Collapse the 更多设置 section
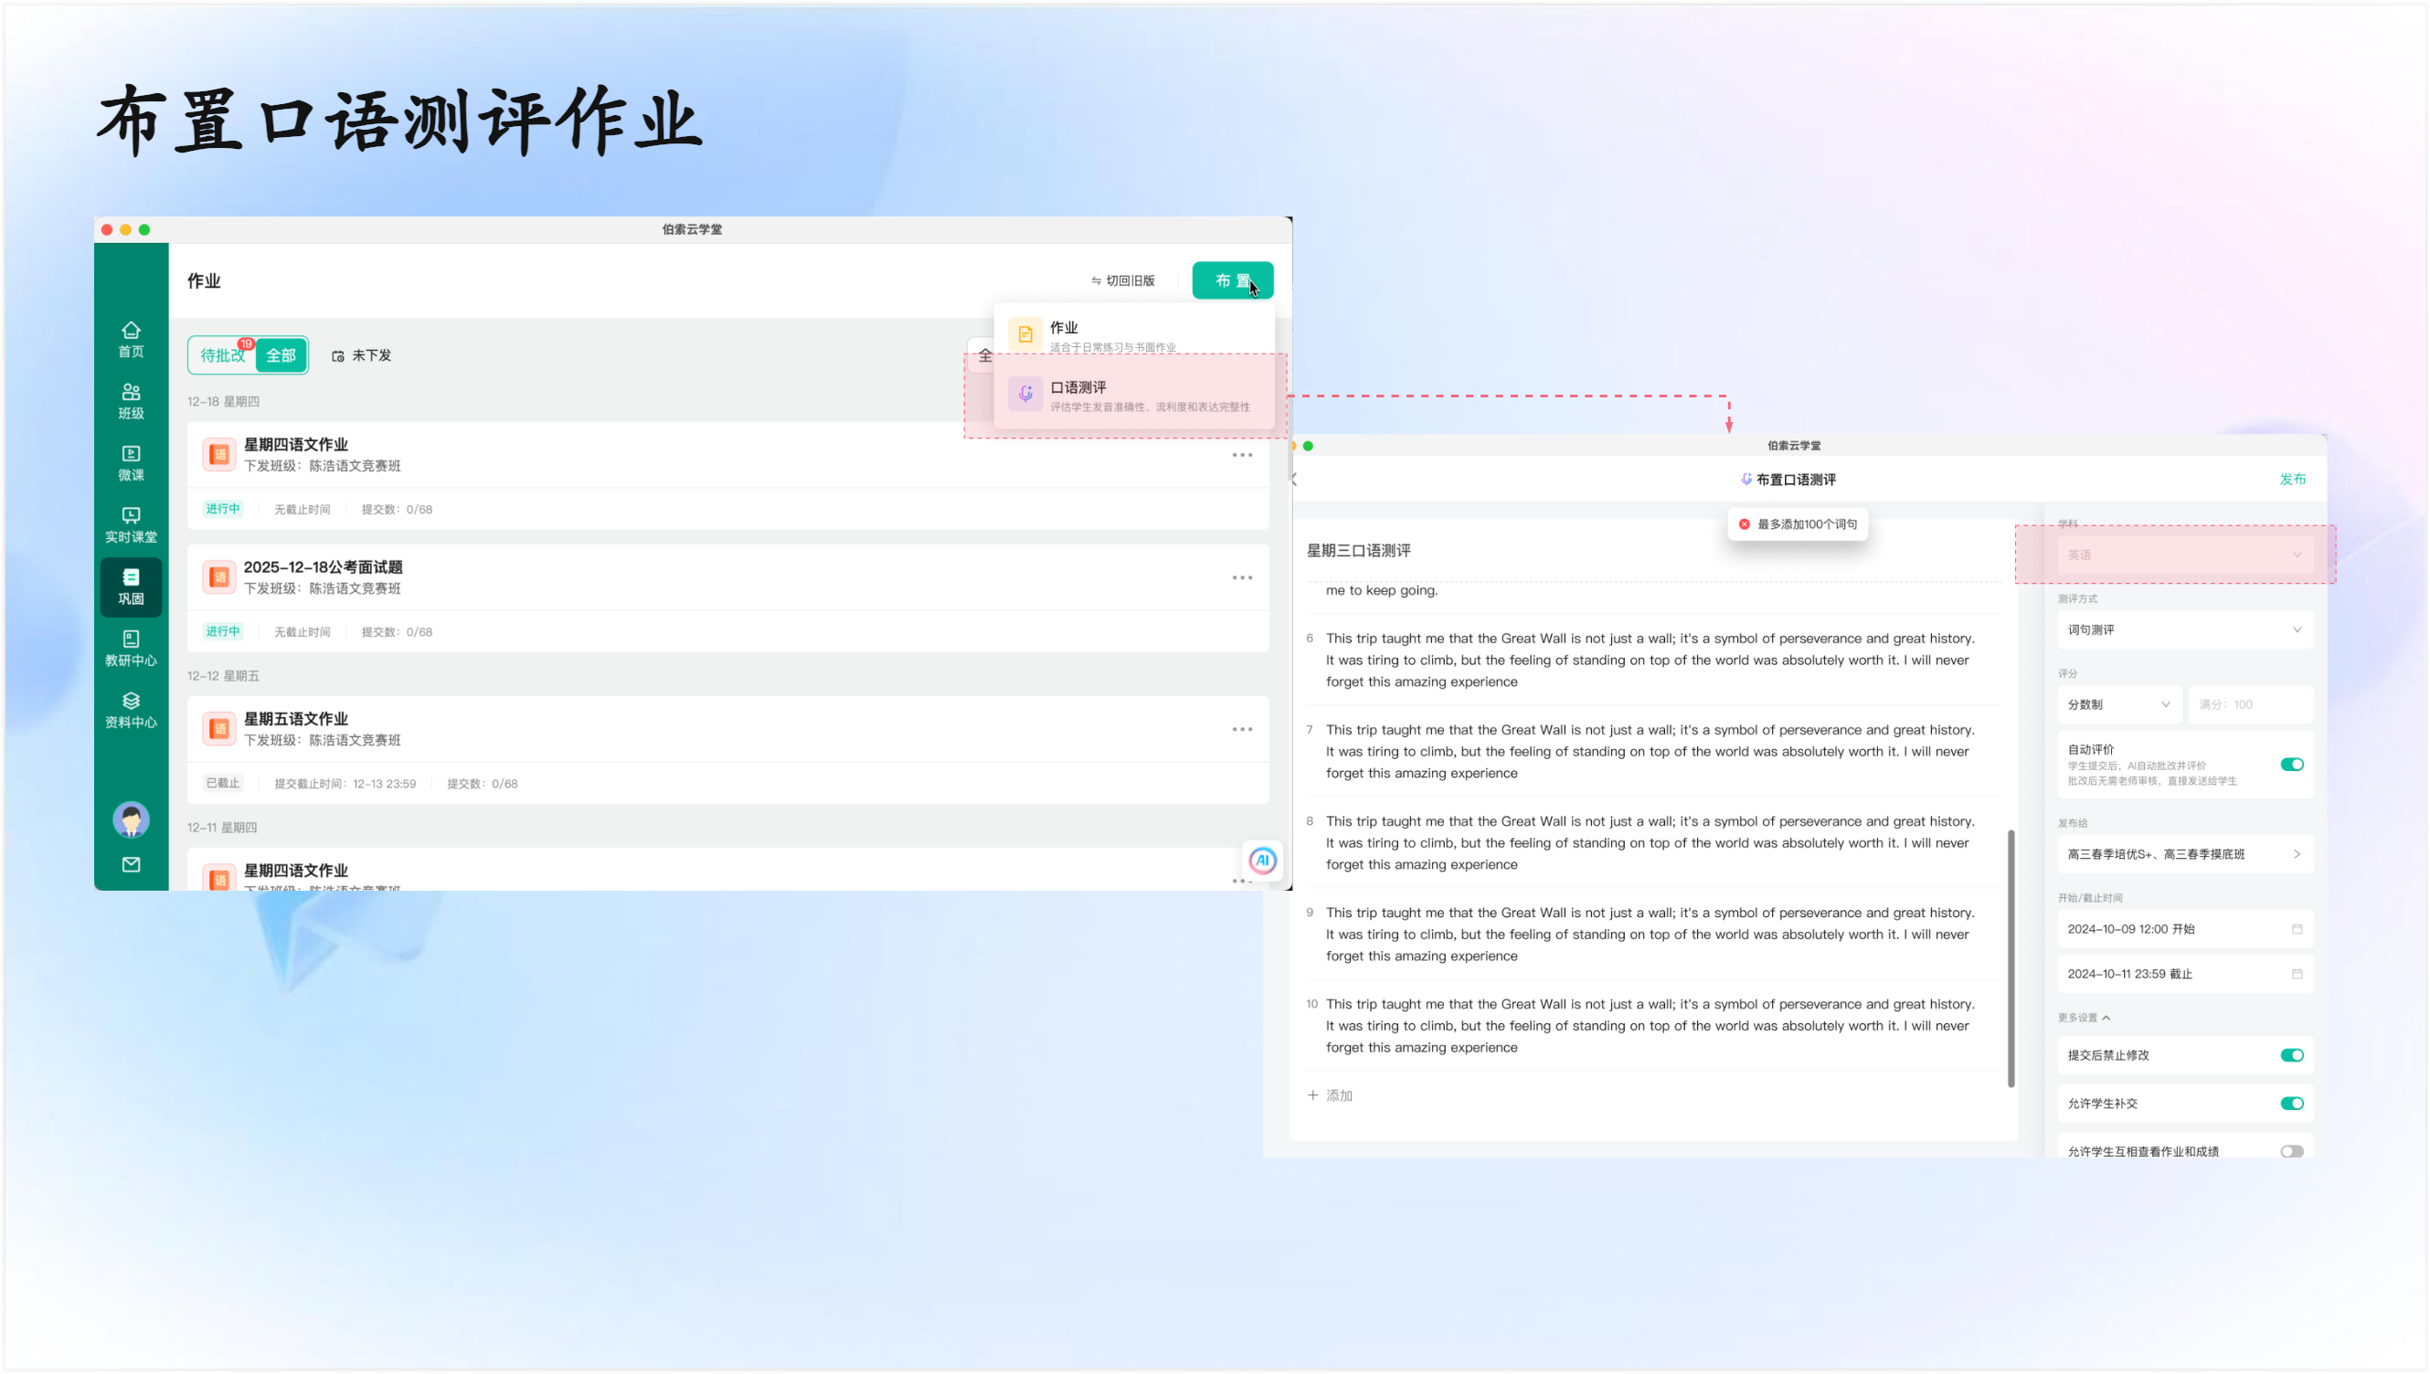This screenshot has width=2430, height=1374. point(2084,1018)
